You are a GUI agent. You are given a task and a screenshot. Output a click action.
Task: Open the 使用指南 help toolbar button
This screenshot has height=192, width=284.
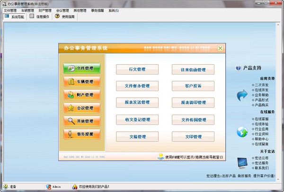65,17
